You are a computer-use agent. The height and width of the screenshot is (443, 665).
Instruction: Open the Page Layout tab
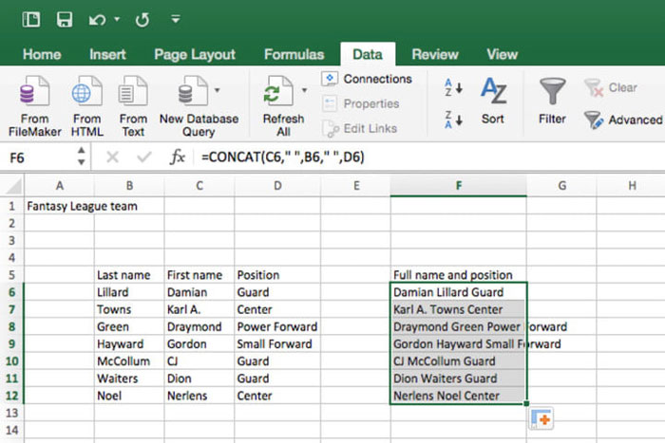click(x=195, y=54)
